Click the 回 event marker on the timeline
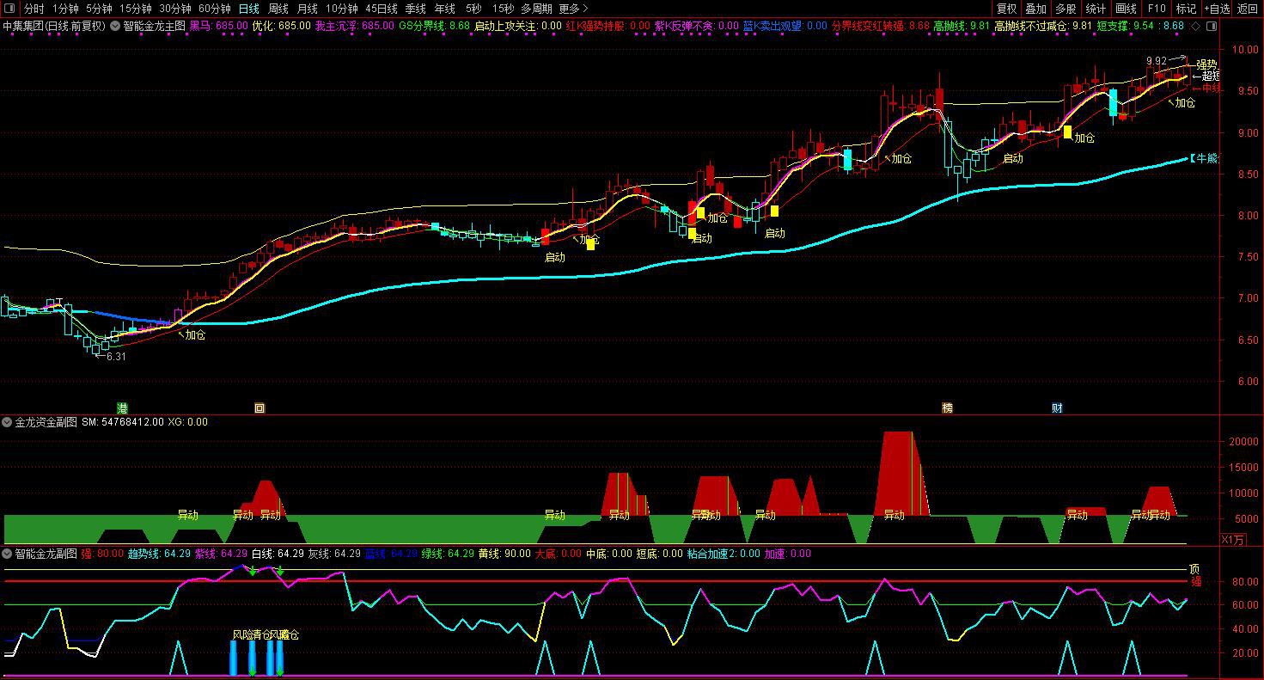The height and width of the screenshot is (680, 1264). tap(260, 408)
